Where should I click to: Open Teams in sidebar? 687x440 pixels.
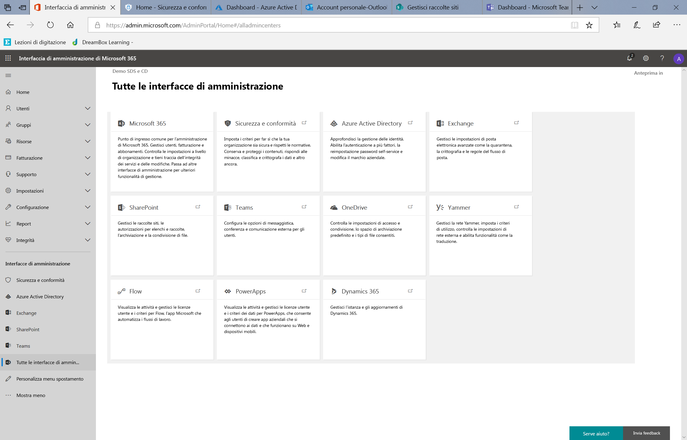coord(48,346)
